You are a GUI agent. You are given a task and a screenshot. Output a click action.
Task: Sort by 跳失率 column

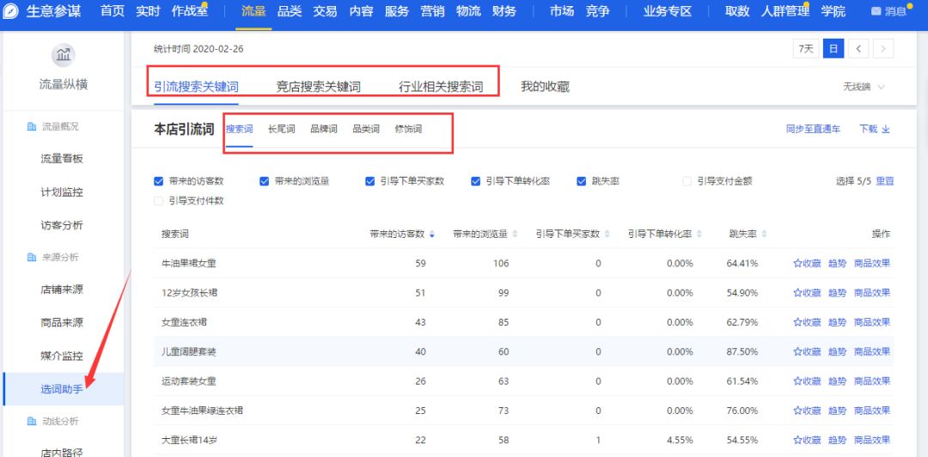click(765, 235)
